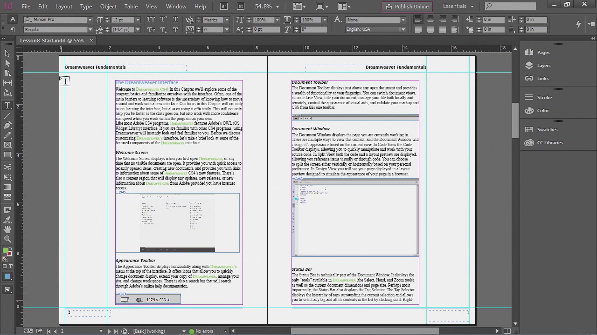Open the [None] character style dropdown
Screen dimensions: 597x335
coord(403,20)
